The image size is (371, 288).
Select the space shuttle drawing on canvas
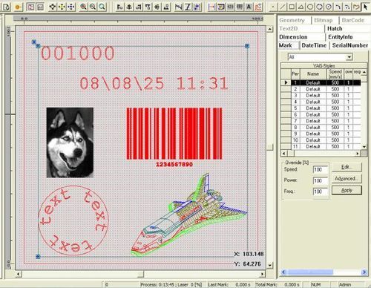click(x=189, y=215)
